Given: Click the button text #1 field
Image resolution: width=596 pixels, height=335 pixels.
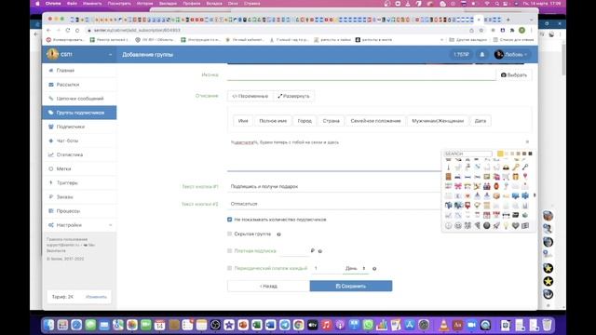Looking at the screenshot, I should coord(334,186).
